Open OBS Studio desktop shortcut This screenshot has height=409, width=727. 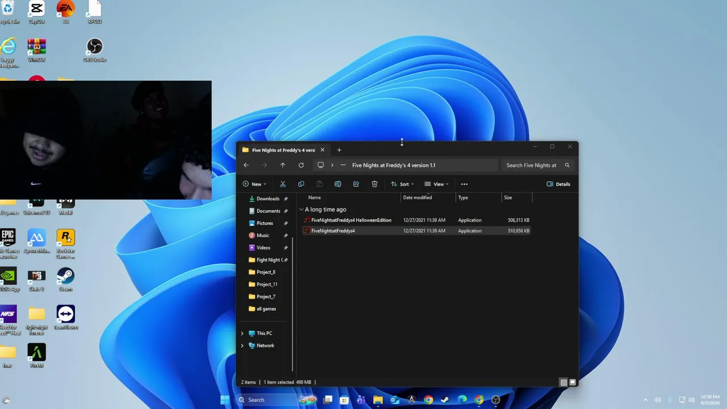pos(95,50)
